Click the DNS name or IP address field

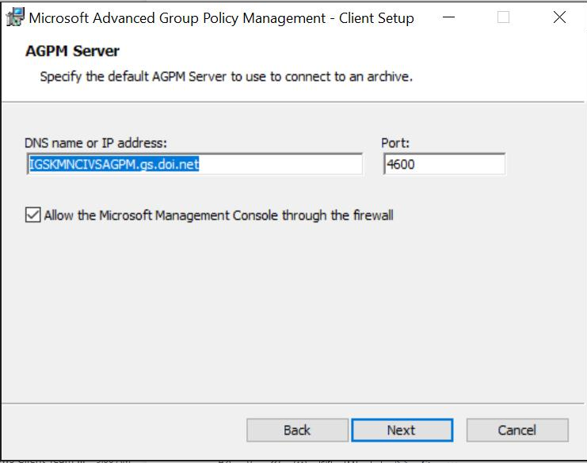[x=195, y=164]
